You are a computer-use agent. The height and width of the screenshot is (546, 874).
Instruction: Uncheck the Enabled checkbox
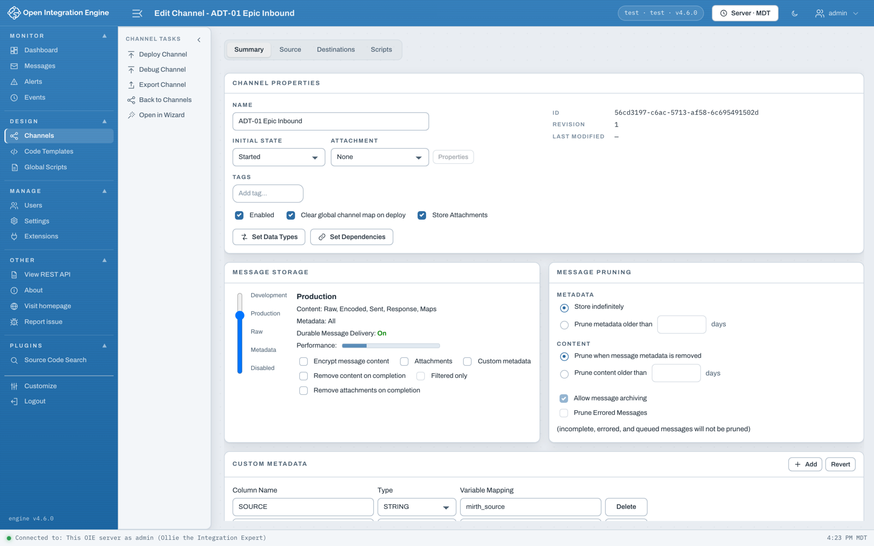click(239, 215)
